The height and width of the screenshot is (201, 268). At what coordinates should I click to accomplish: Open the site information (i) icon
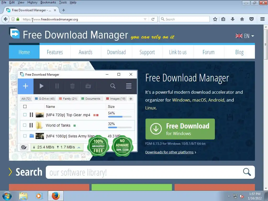click(x=13, y=19)
